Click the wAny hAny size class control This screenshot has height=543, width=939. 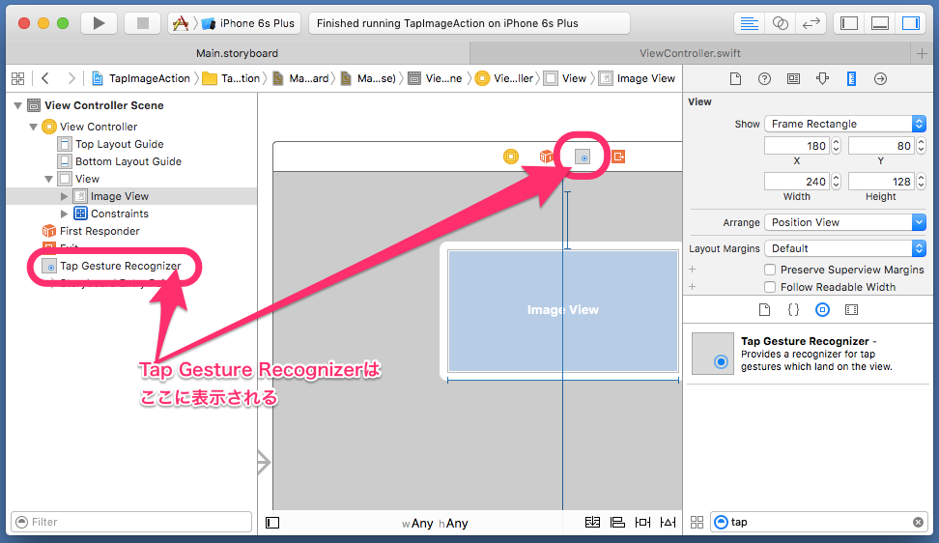click(435, 524)
